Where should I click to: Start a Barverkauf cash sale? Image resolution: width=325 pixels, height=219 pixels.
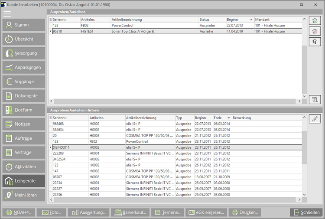(x=130, y=212)
